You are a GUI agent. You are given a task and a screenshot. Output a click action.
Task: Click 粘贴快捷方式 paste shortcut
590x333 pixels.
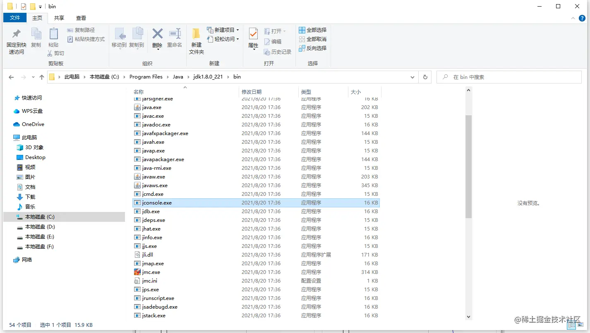[x=86, y=39]
